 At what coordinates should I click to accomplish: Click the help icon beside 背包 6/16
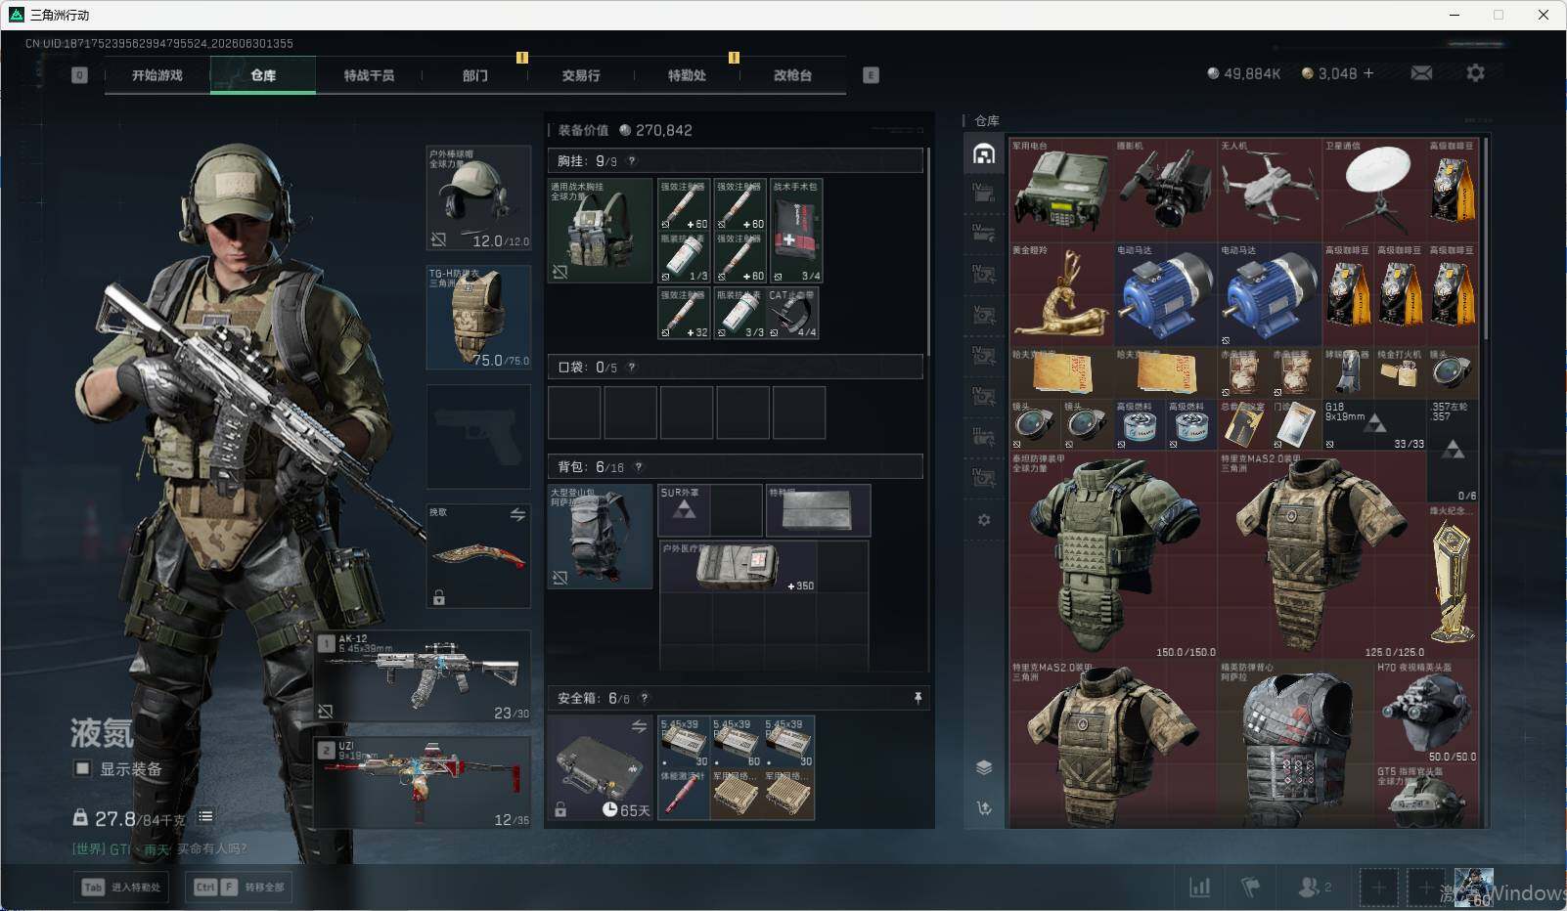point(638,466)
